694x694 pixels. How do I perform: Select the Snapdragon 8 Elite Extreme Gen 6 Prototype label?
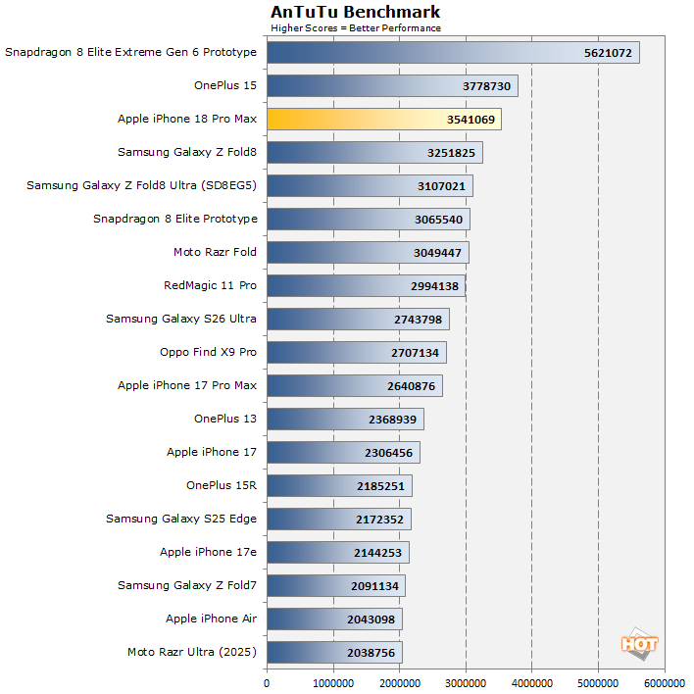coord(130,52)
